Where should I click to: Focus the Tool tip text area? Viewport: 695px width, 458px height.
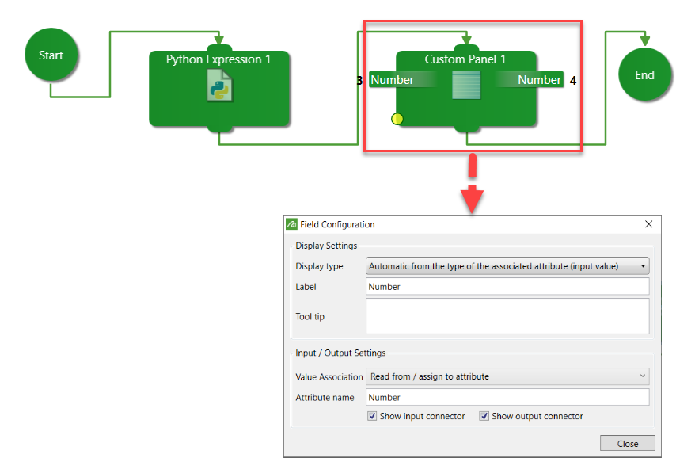click(x=507, y=316)
